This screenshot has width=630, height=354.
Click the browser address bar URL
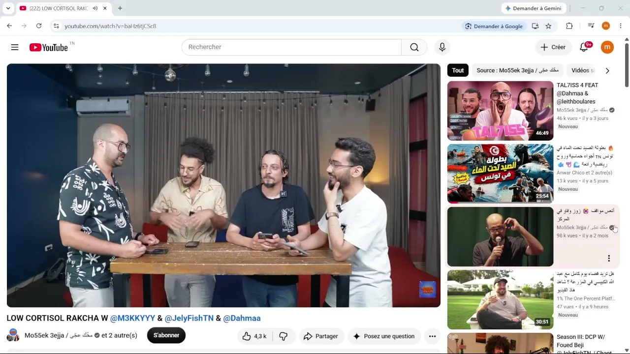(110, 26)
